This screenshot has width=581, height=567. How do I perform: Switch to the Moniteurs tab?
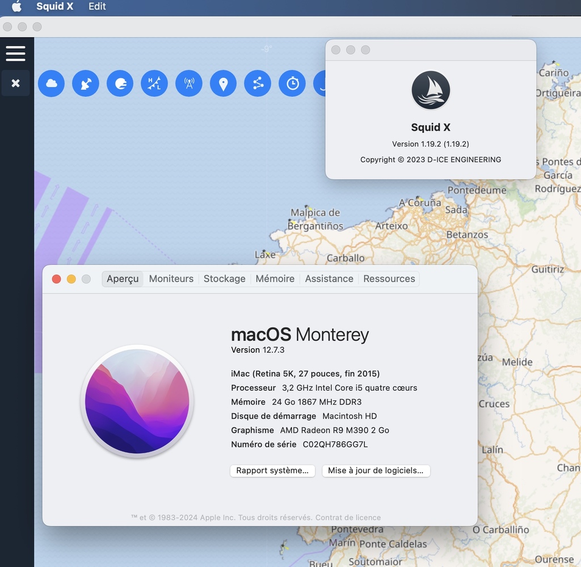(171, 279)
